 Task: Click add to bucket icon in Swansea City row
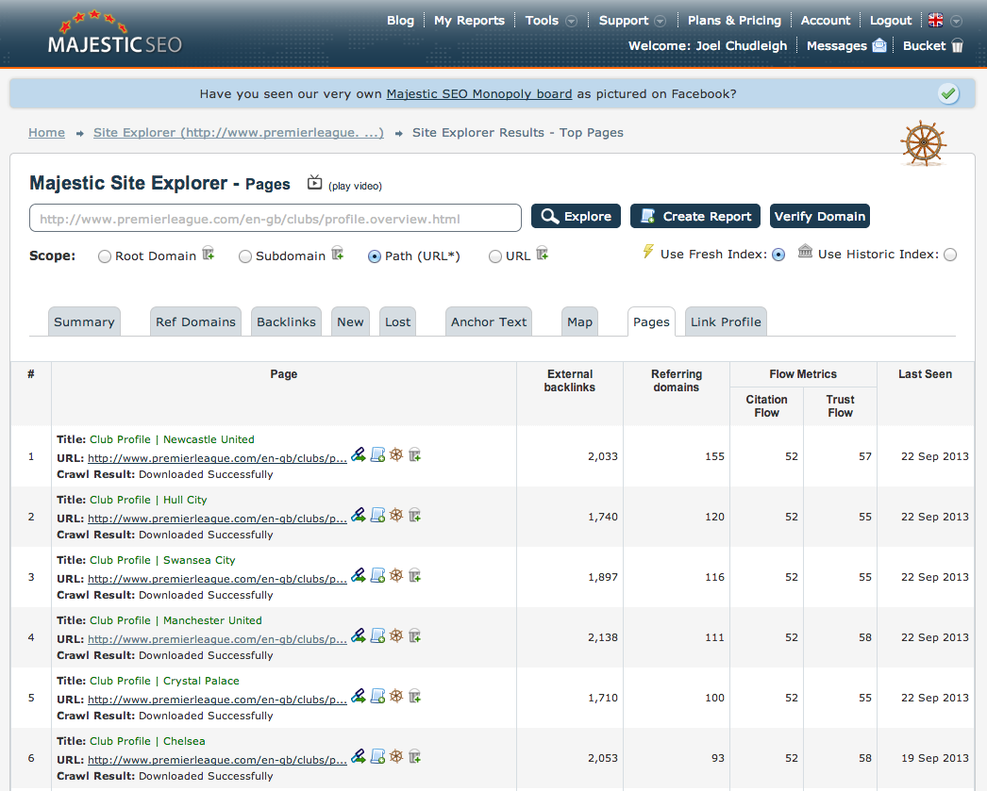pyautogui.click(x=414, y=576)
